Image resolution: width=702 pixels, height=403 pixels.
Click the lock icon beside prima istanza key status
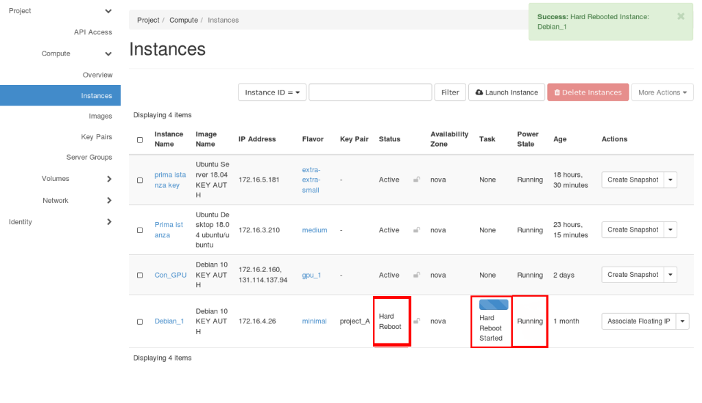coord(417,180)
